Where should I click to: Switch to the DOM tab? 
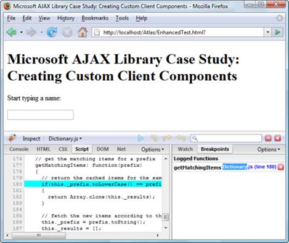click(102, 149)
